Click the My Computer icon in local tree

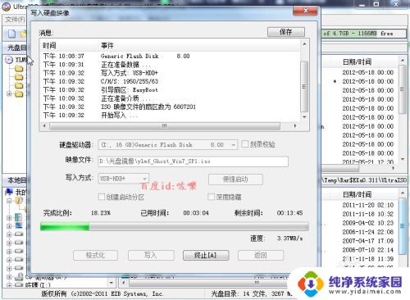pyautogui.click(x=9, y=192)
